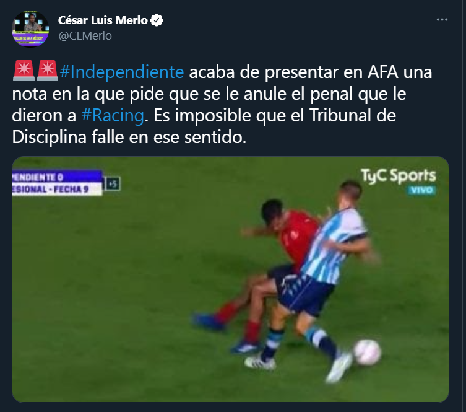Open the three-dot tweet options menu
Viewport: 466px width, 412px height.
point(442,20)
